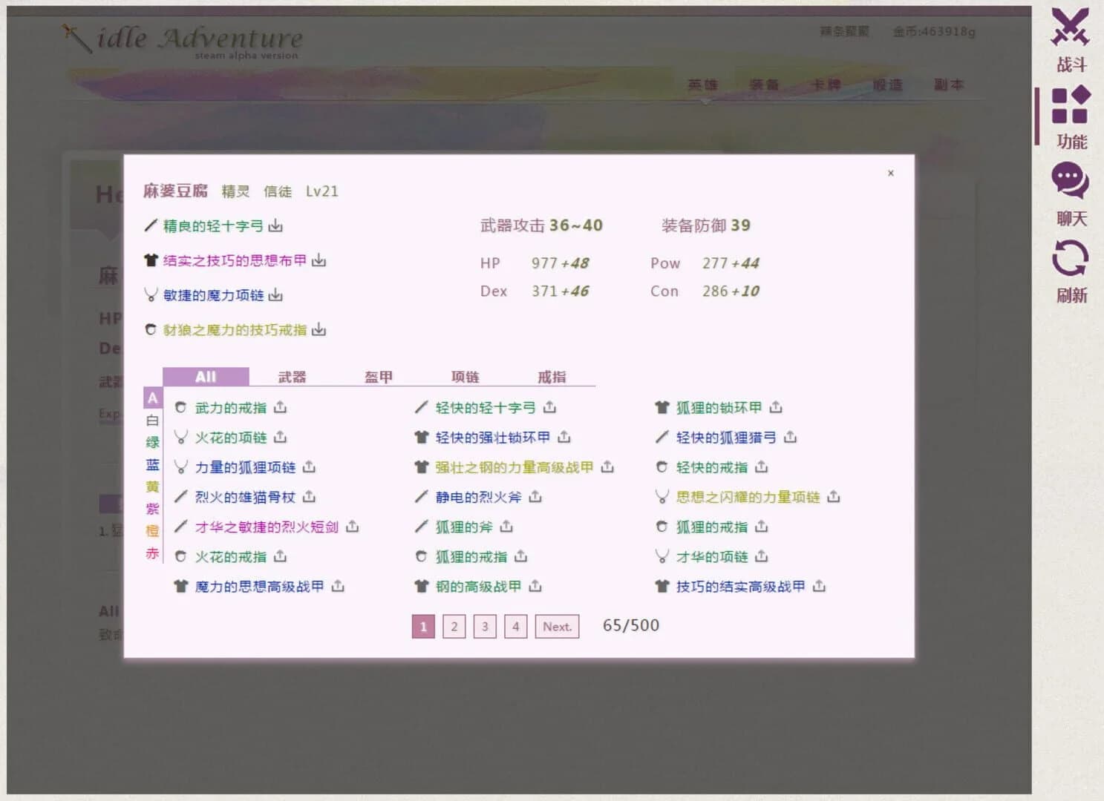Click the Next pagination button
Image resolution: width=1104 pixels, height=801 pixels.
click(556, 626)
